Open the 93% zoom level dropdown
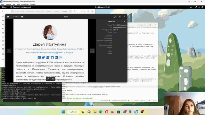Image resolution: width=205 pixels, height=115 pixels. 16,17
